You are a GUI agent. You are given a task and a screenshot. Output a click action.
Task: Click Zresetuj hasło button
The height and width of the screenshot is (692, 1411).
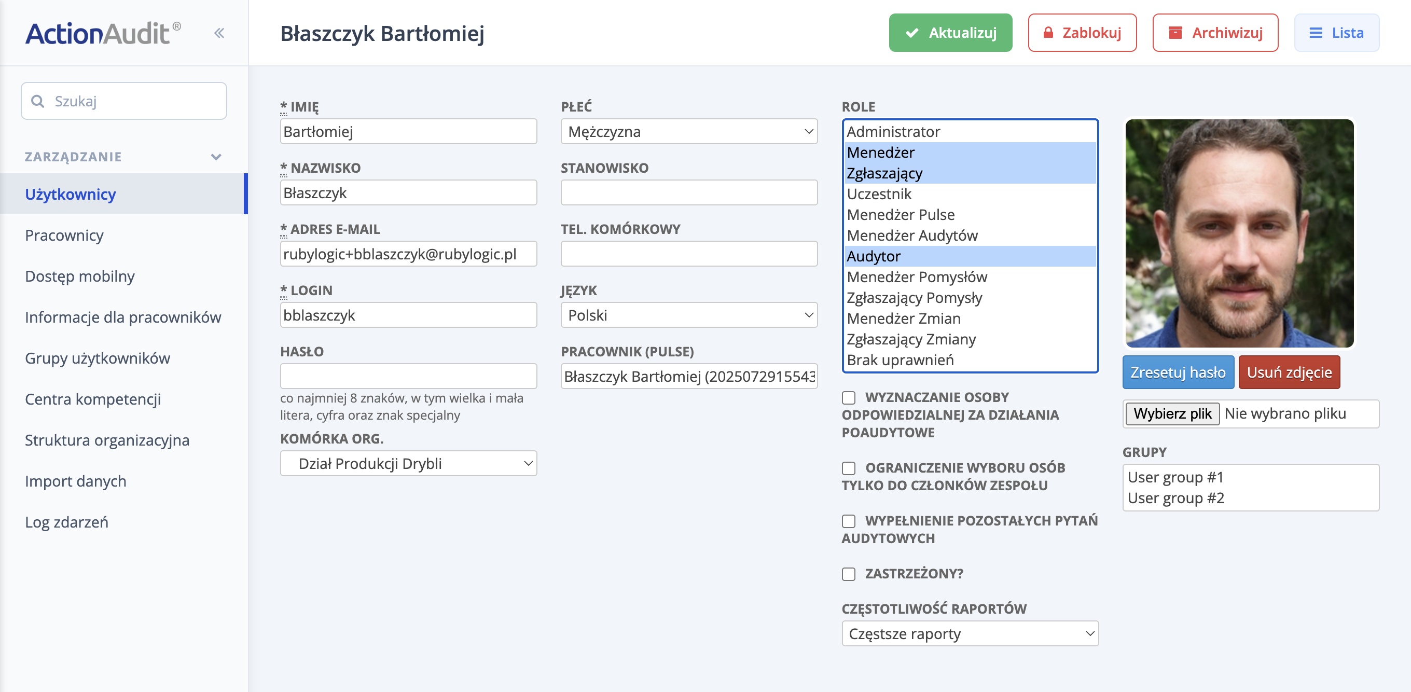[1178, 372]
